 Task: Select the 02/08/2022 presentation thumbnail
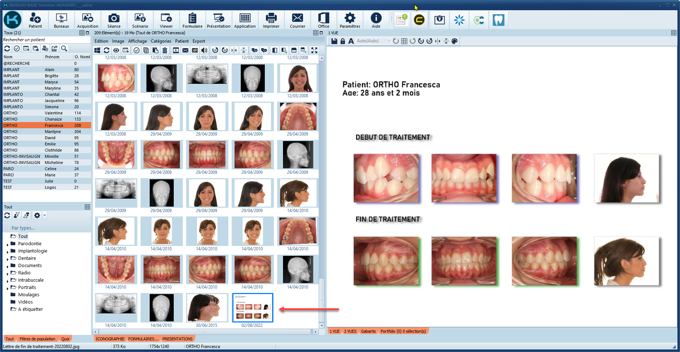click(252, 308)
